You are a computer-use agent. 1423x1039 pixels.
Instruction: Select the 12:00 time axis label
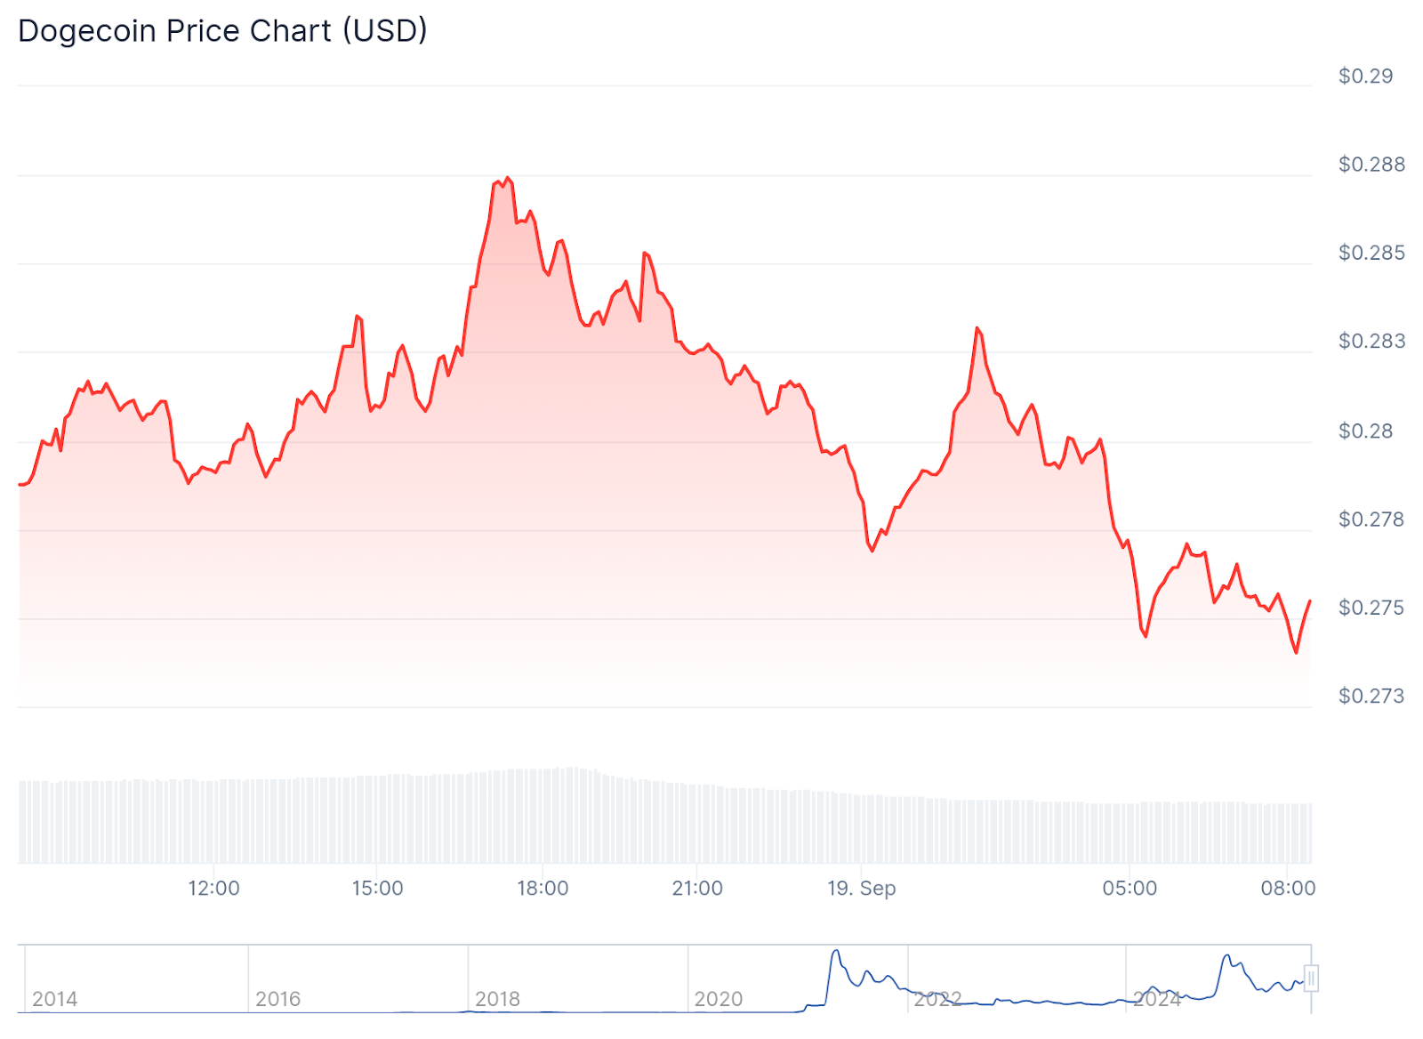(x=213, y=888)
